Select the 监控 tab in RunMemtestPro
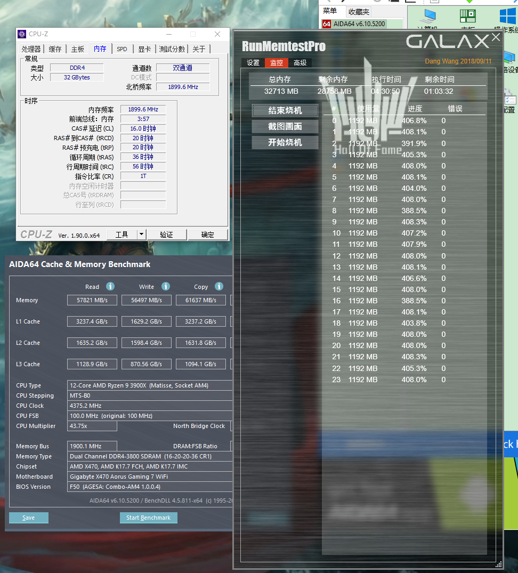 277,62
